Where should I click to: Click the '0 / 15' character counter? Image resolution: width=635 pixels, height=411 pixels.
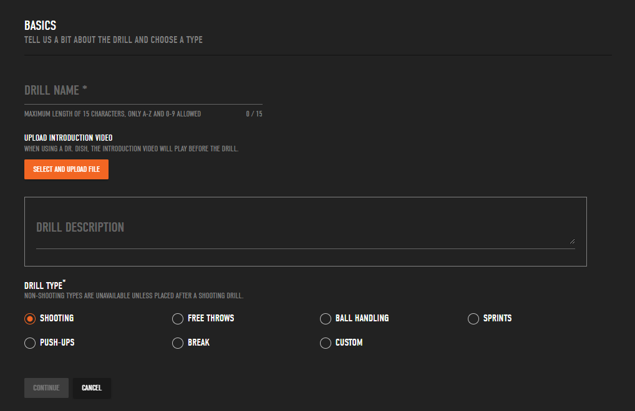point(254,114)
